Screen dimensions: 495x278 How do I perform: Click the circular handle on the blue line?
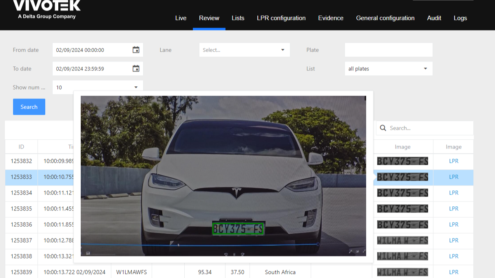tap(318, 244)
